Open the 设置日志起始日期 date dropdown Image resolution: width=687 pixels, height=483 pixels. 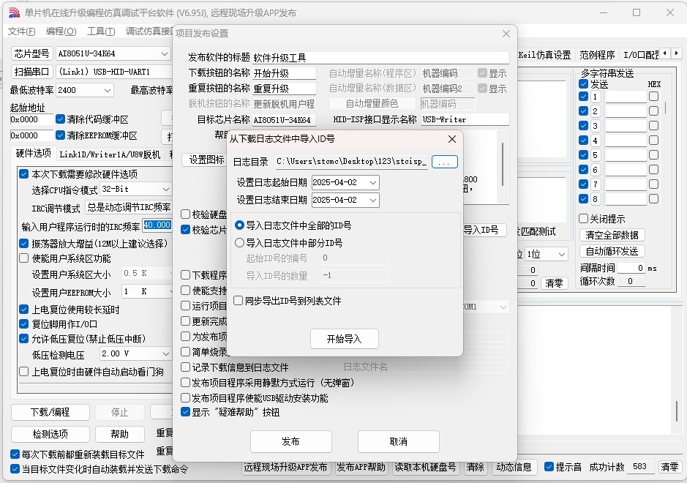[373, 182]
